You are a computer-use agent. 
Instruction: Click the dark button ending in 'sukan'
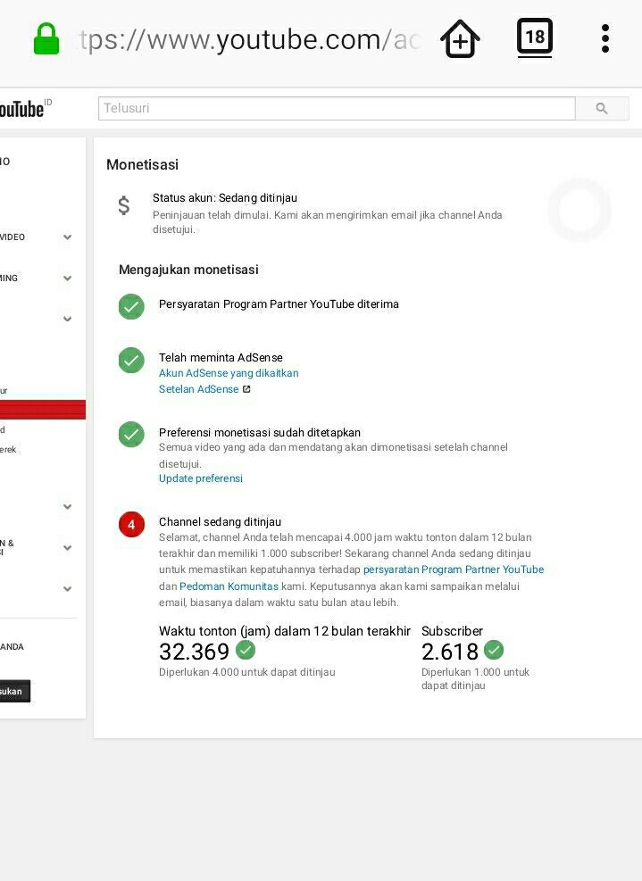pyautogui.click(x=15, y=691)
